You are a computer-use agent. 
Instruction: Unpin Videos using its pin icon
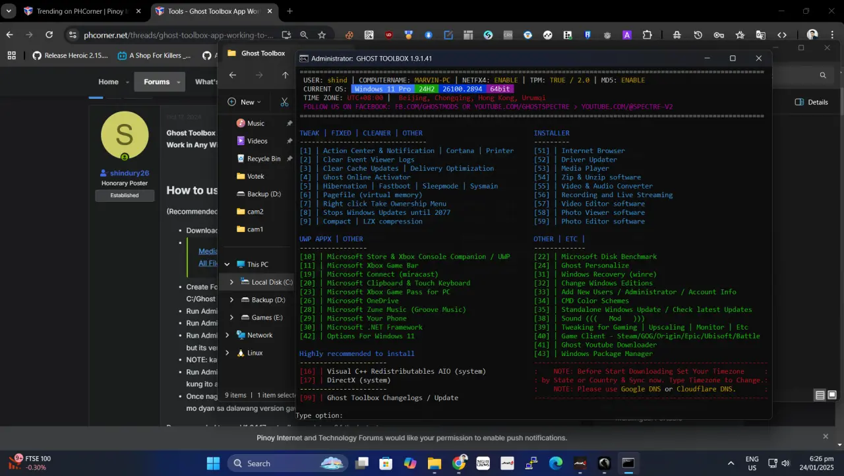(289, 141)
